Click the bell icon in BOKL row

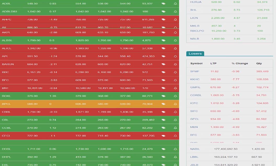click(x=175, y=96)
